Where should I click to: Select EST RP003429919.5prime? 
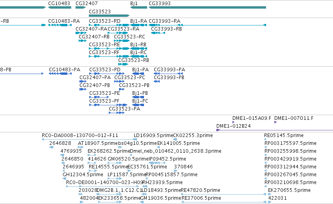pos(265,163)
